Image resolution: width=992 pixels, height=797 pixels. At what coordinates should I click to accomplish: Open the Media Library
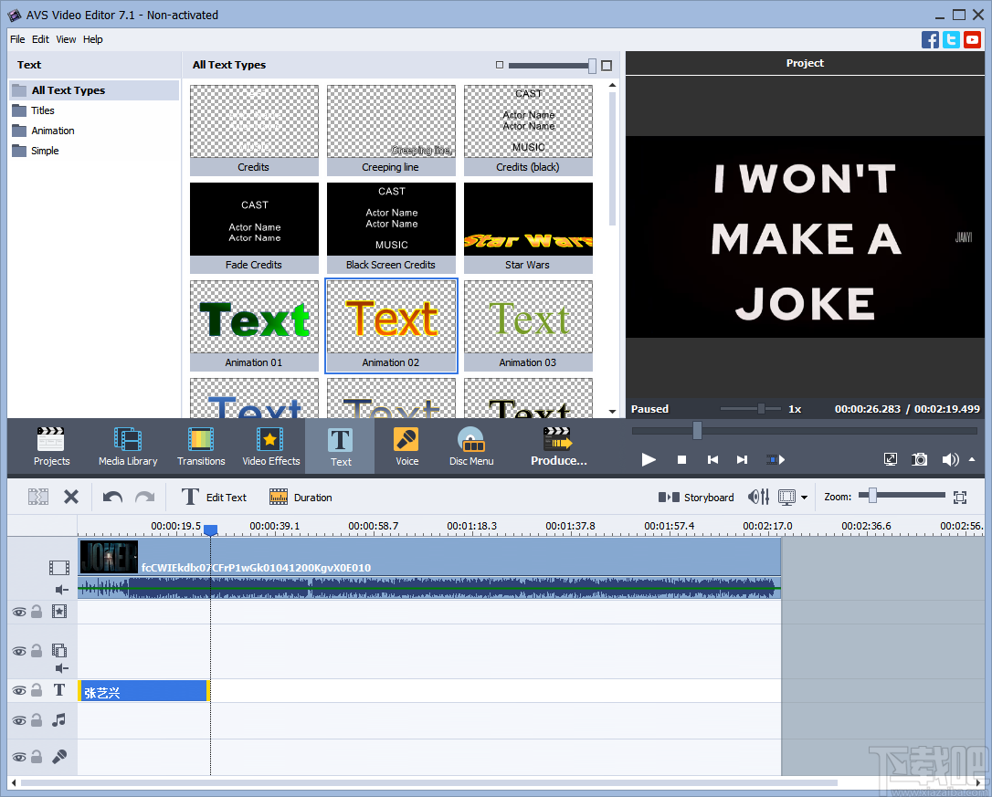point(128,446)
